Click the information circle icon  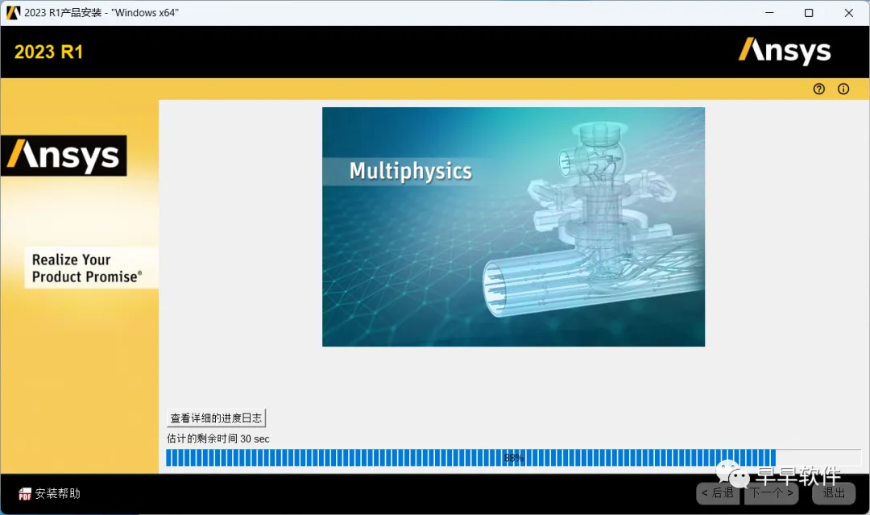843,89
